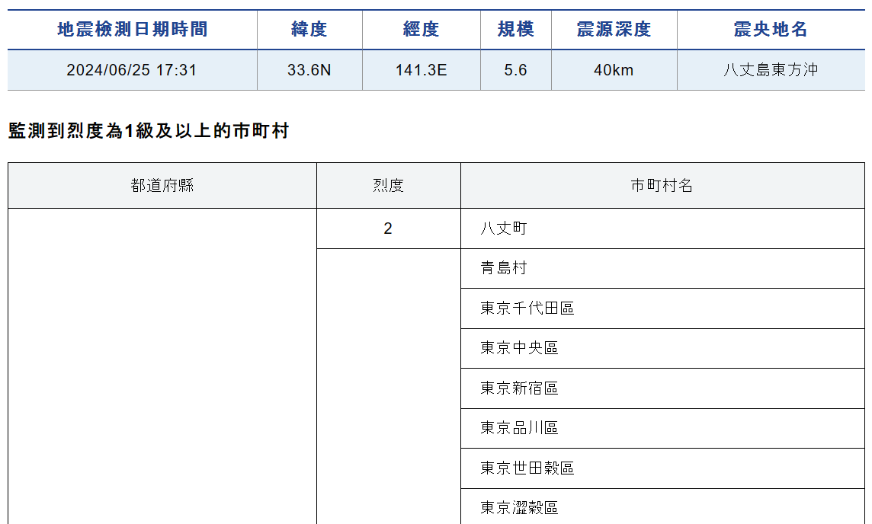Select the latitude value 33.6N
The height and width of the screenshot is (524, 872).
tap(309, 69)
